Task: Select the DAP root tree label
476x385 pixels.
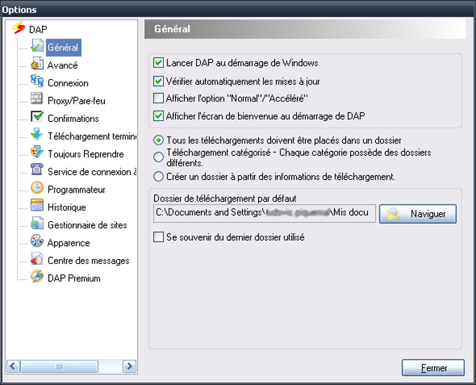Action: (x=38, y=29)
